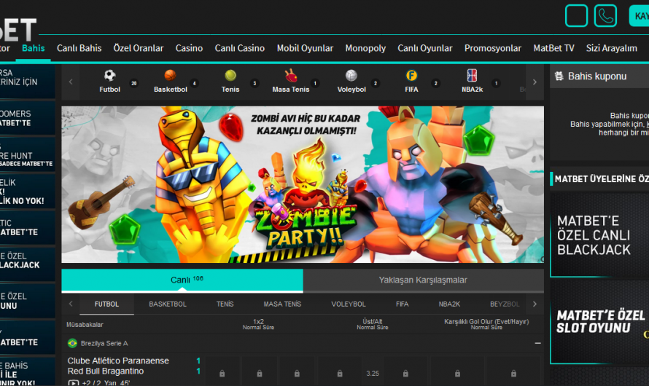Open Matbet'e Özel Slot Oyunu banner
649x386 pixels.
[x=599, y=321]
